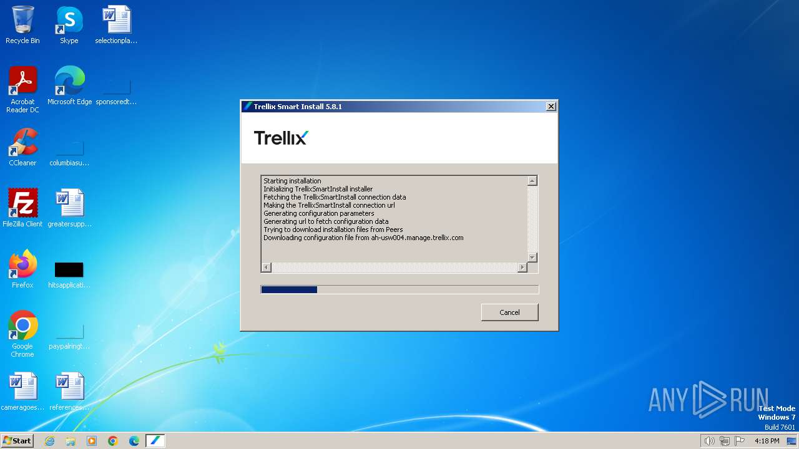The image size is (799, 449).
Task: Open the network tray icon
Action: tap(725, 441)
